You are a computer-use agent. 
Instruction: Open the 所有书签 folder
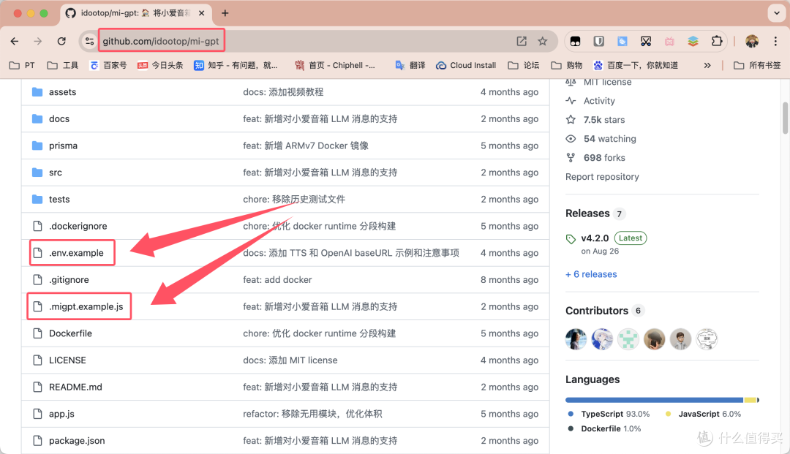pos(757,66)
